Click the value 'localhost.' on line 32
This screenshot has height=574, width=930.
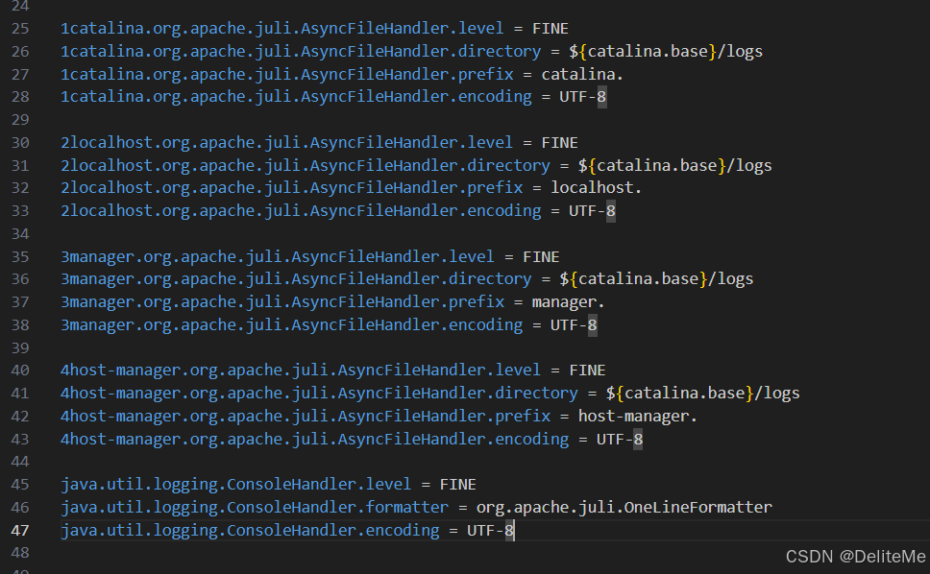(x=596, y=188)
